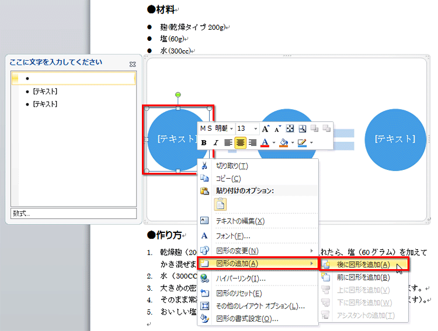Open その他のレイアウト オプション(L)...
The image size is (438, 331).
(x=258, y=306)
